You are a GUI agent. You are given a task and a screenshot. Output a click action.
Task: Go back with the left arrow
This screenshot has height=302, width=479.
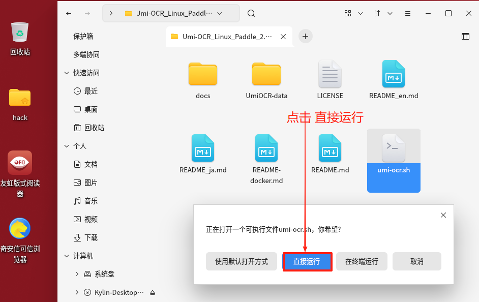click(x=69, y=13)
